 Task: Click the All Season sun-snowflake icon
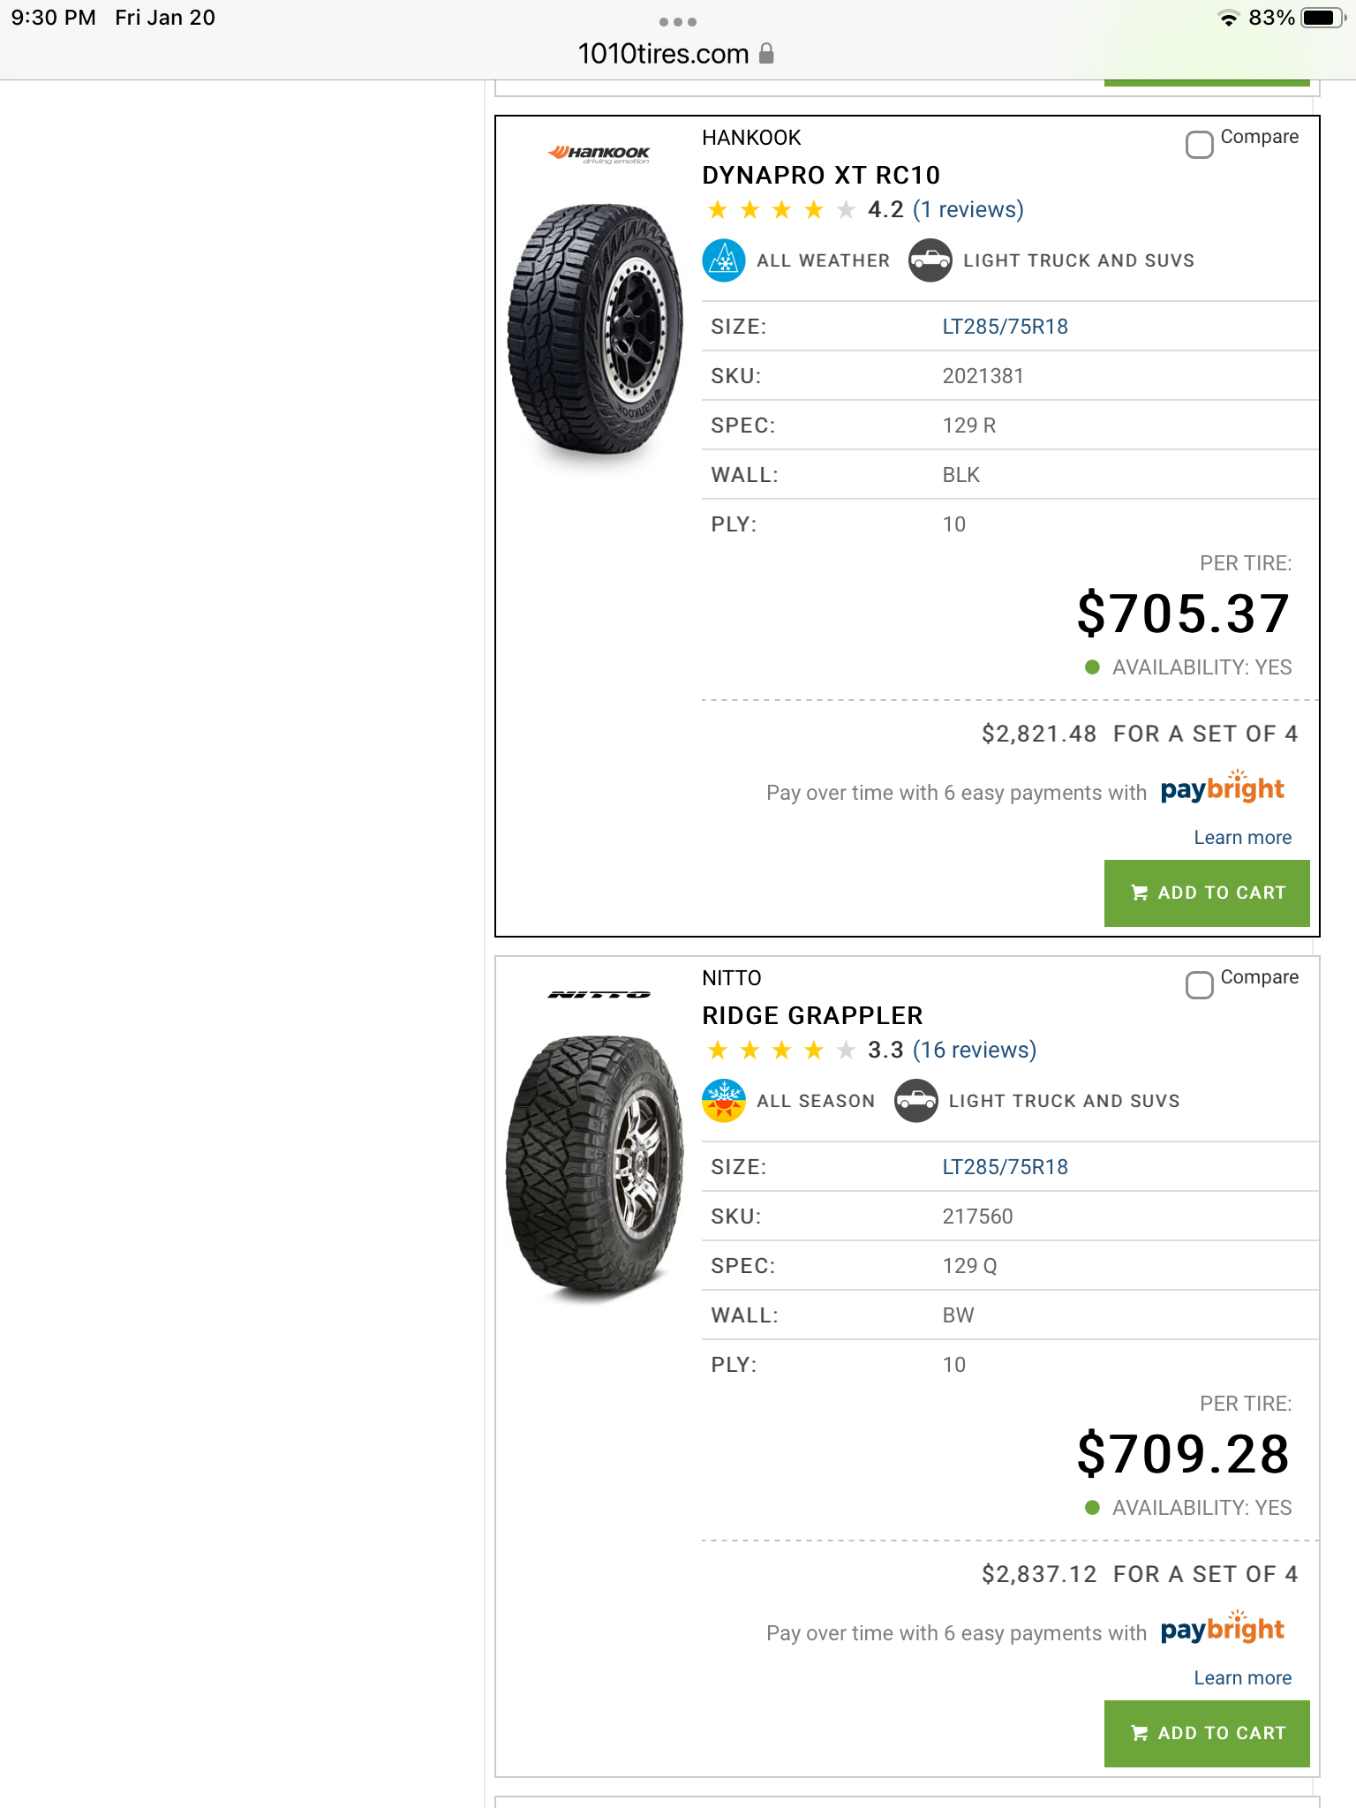724,1101
